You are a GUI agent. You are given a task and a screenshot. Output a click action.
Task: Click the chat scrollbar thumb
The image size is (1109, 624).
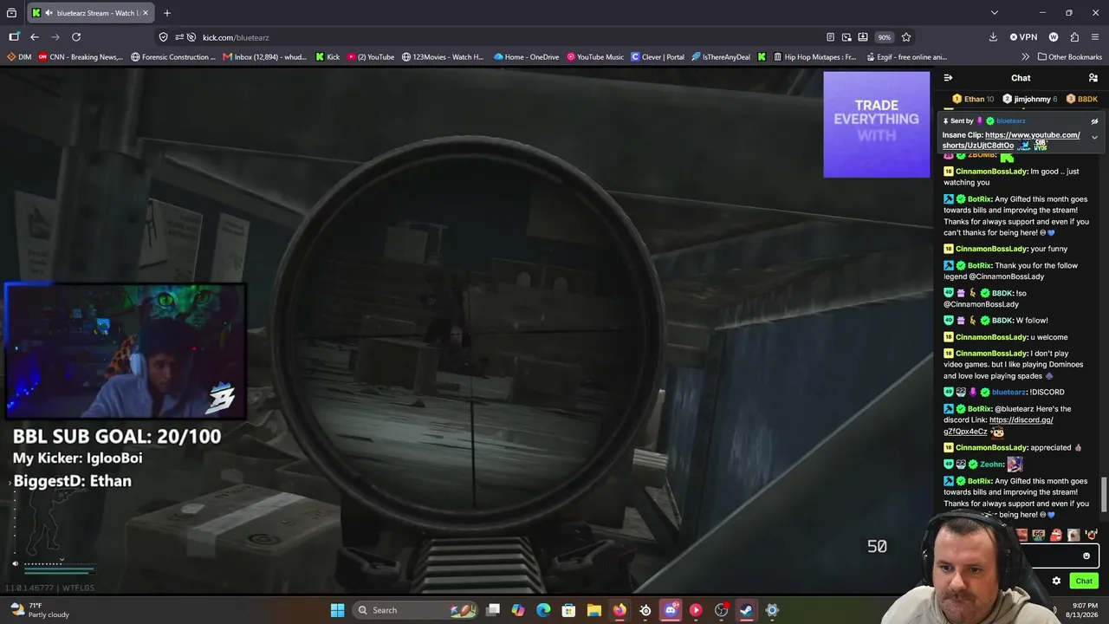(1104, 494)
